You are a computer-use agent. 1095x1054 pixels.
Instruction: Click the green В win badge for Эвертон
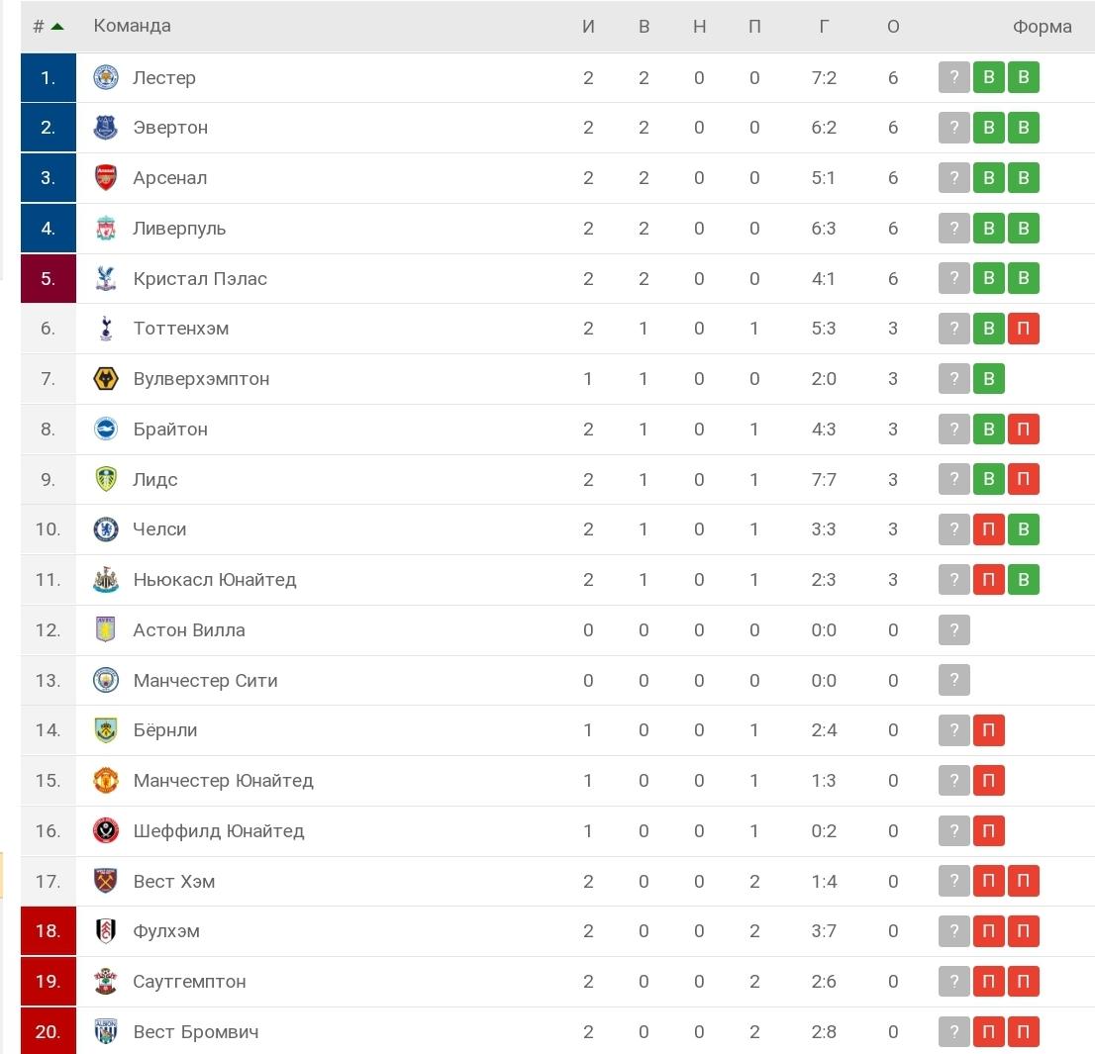coord(988,127)
